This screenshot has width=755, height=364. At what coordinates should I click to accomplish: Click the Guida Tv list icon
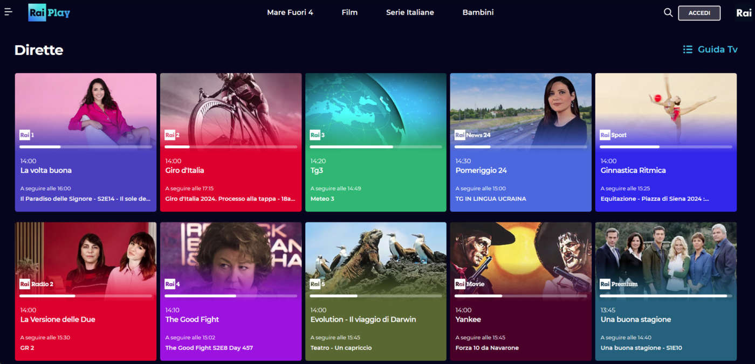click(688, 50)
